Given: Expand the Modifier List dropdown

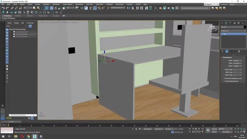Looking at the screenshot, I should tap(233, 31).
